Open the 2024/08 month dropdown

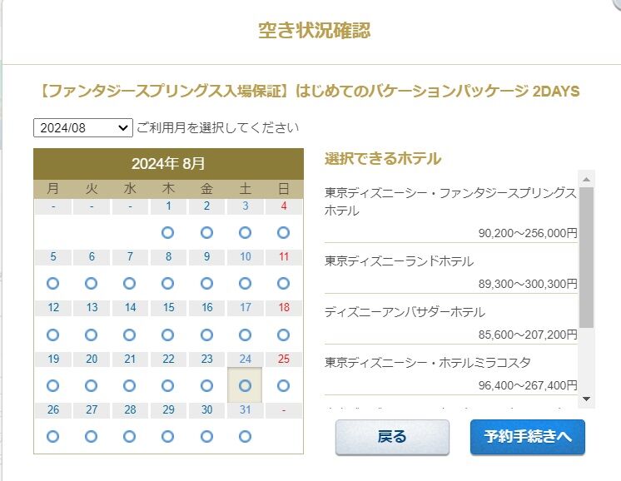[83, 128]
